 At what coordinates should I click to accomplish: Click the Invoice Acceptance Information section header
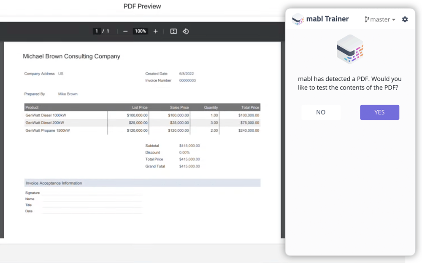(54, 183)
